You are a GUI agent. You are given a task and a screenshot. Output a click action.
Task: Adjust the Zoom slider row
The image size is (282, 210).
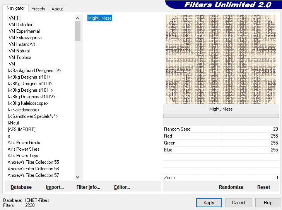220,178
